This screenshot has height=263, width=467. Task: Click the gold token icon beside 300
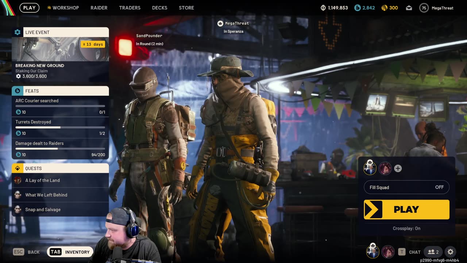coord(384,8)
